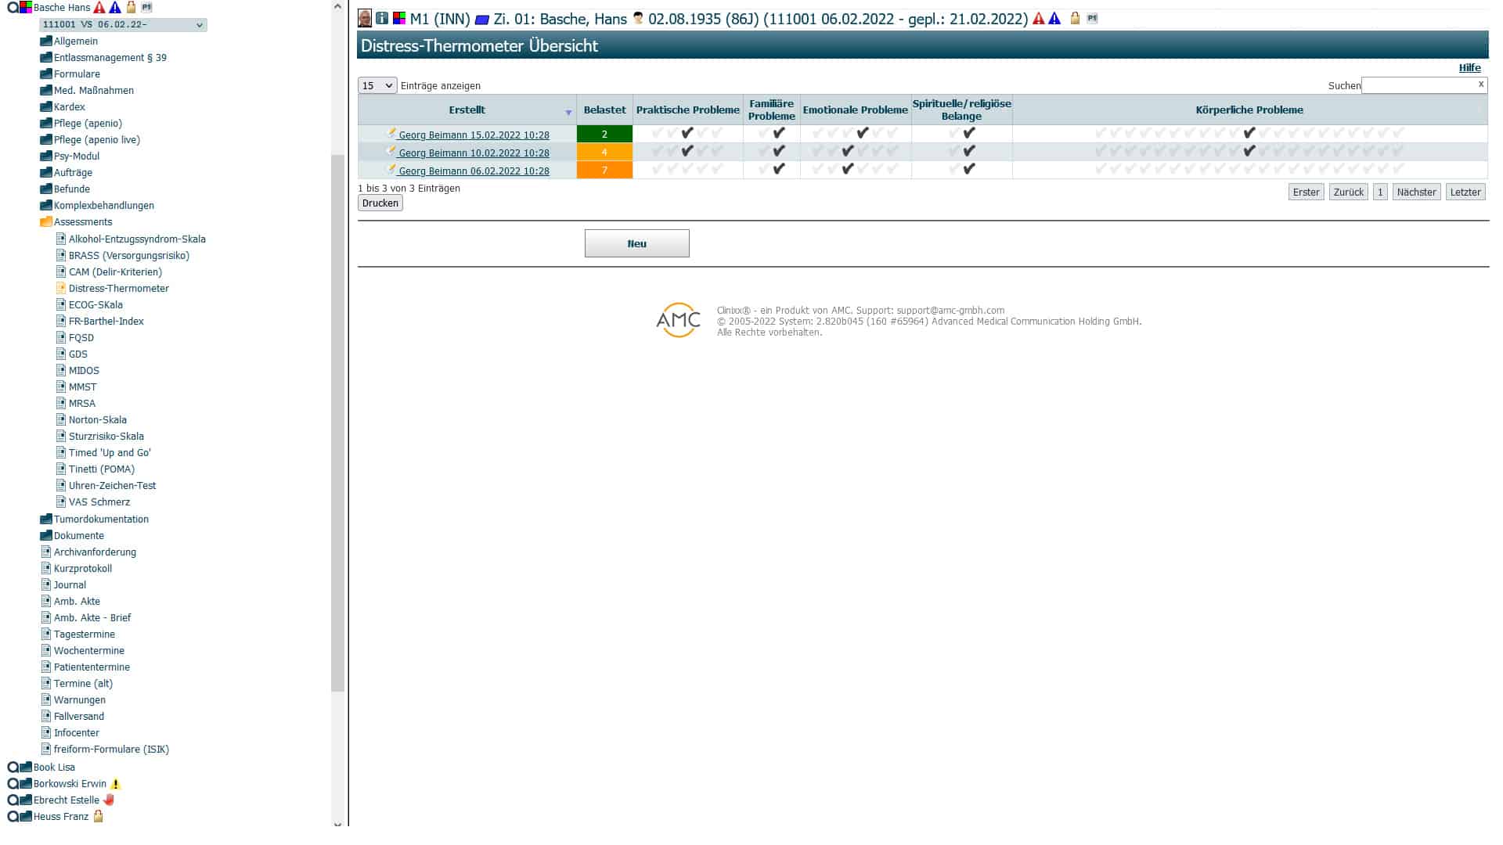Click the padlock icon in patient header

pyautogui.click(x=1075, y=19)
